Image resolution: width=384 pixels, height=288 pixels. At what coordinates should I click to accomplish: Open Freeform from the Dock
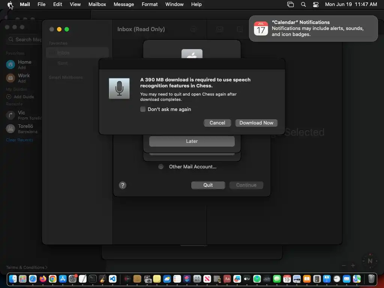237,279
